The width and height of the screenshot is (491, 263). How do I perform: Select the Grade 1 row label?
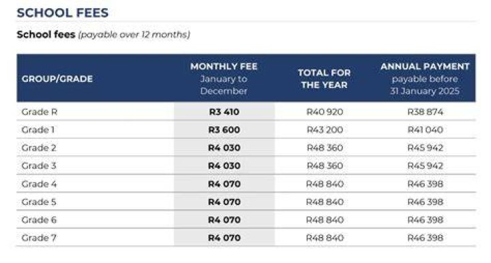pyautogui.click(x=38, y=129)
